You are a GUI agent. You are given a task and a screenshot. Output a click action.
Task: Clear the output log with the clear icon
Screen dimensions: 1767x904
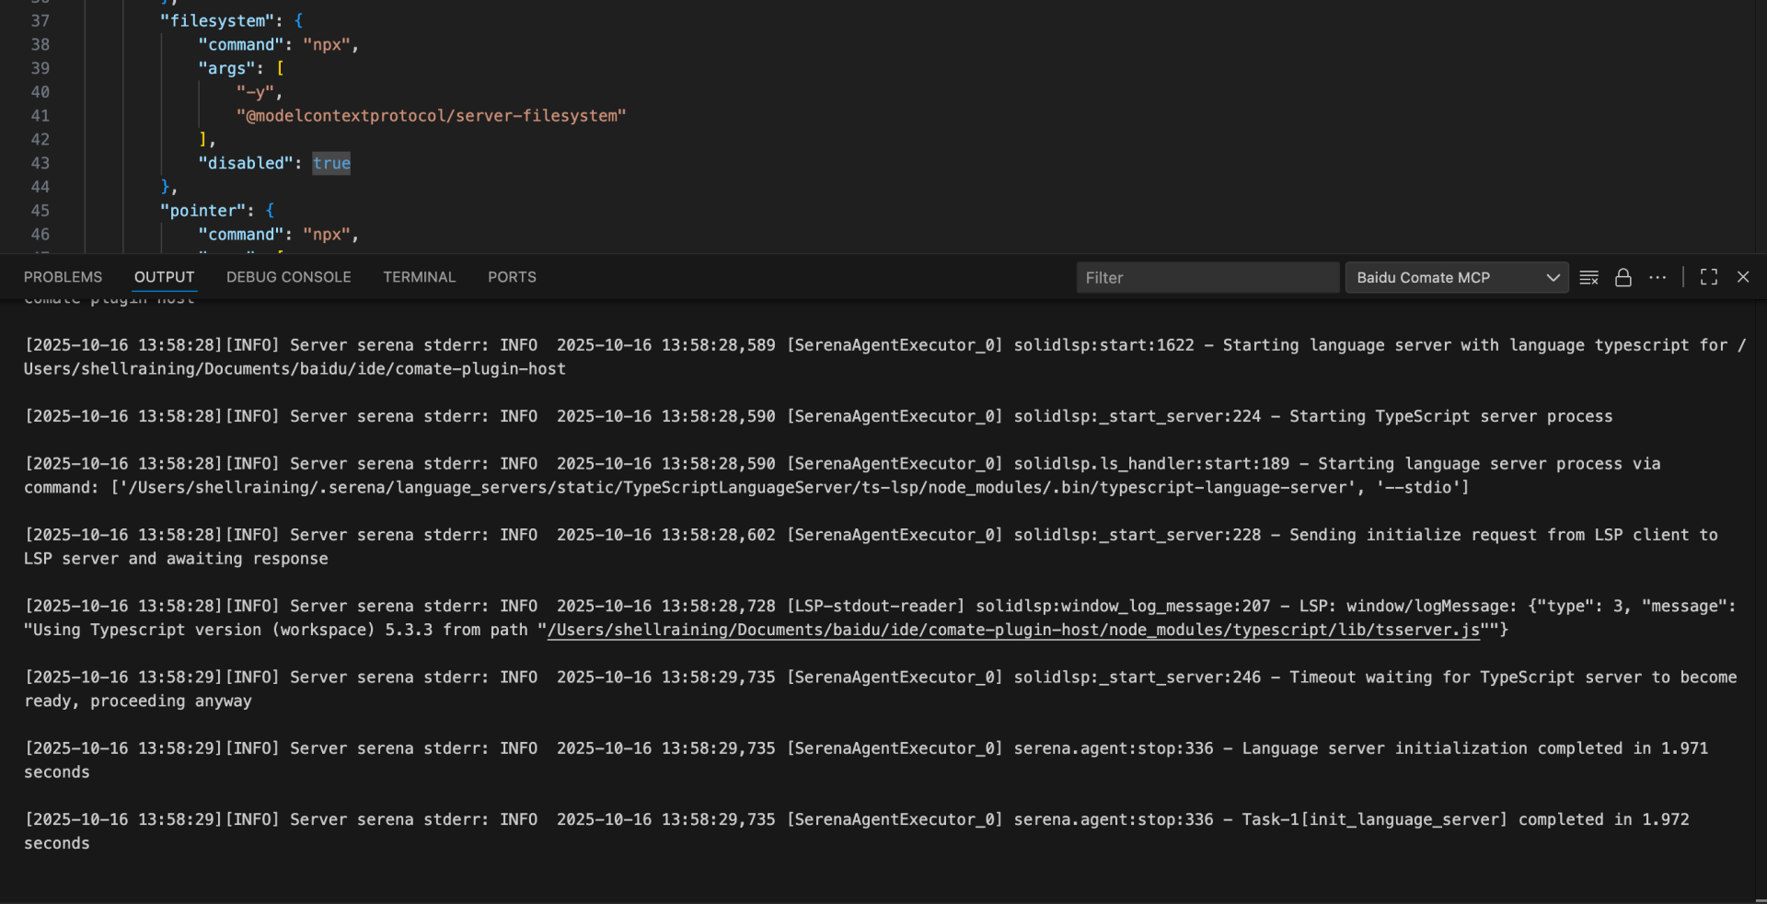pyautogui.click(x=1588, y=278)
